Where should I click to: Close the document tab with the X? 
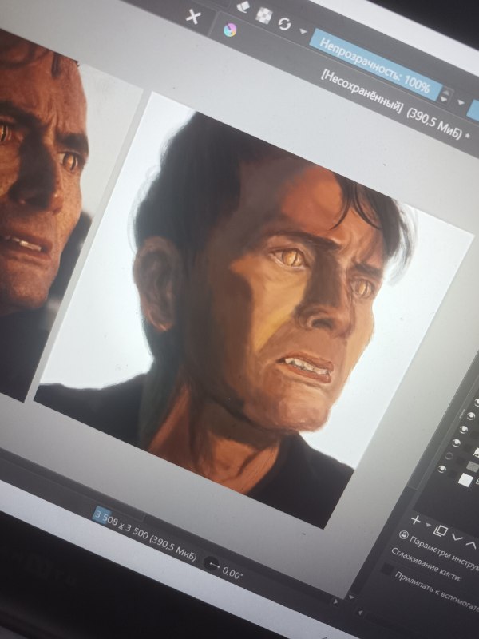pyautogui.click(x=193, y=17)
